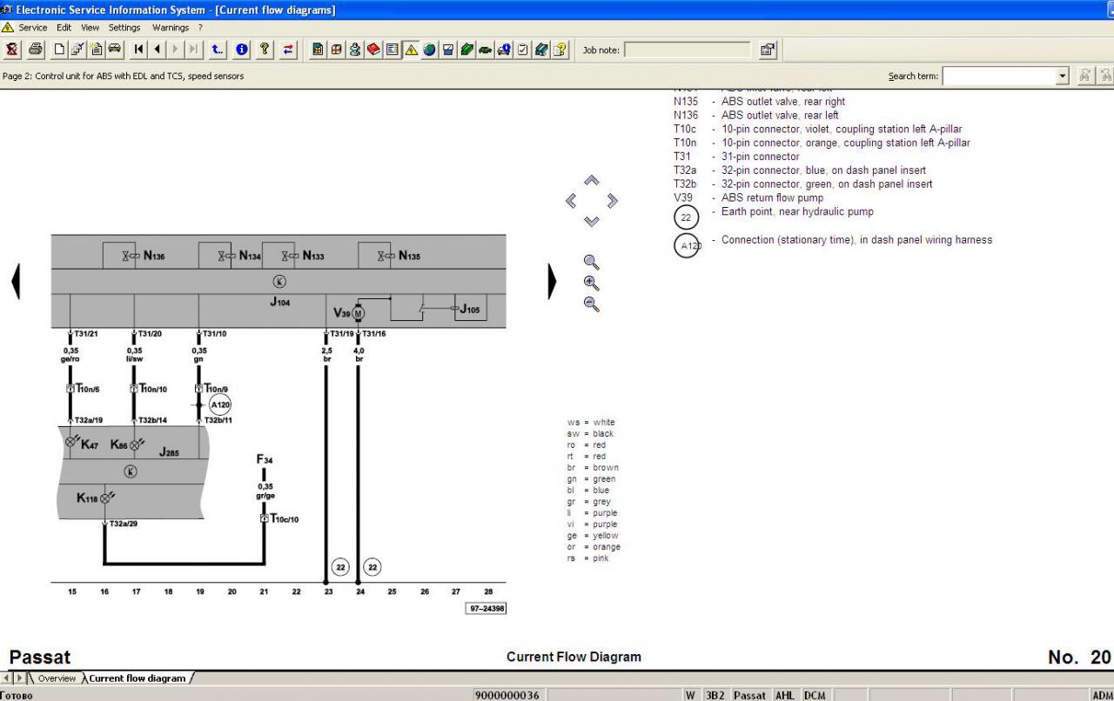Screen dimensions: 1114x701
Task: Click the clipboard checklist toolbar icon
Action: (x=523, y=50)
